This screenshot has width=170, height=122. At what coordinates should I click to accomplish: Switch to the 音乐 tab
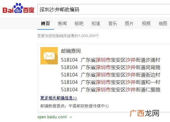113,24
